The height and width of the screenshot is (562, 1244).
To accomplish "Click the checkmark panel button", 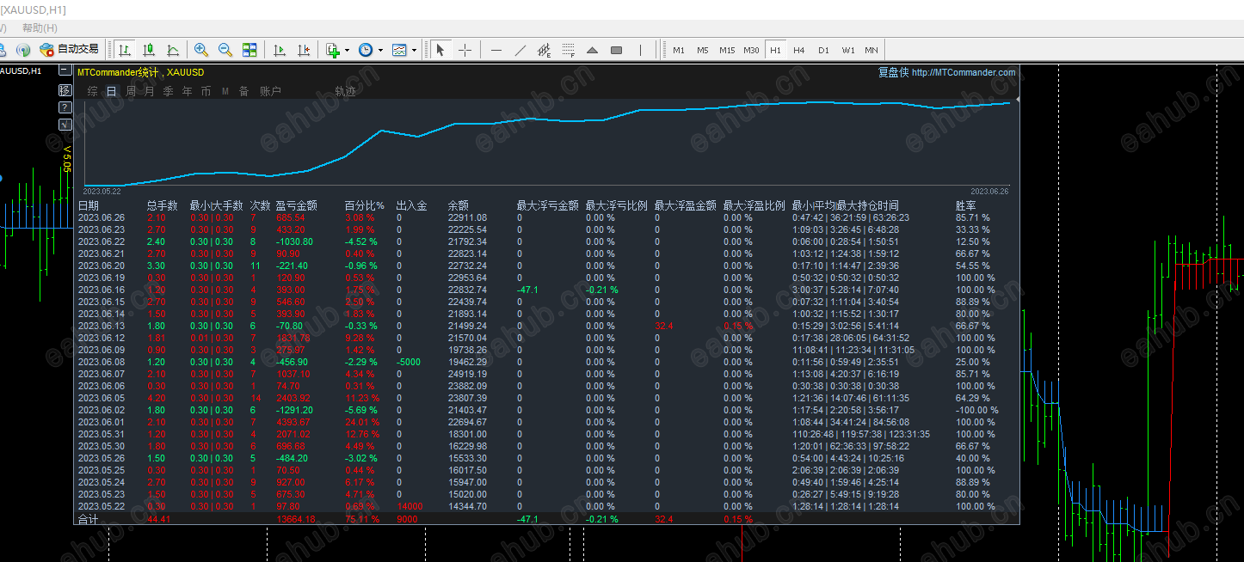I will pyautogui.click(x=65, y=125).
